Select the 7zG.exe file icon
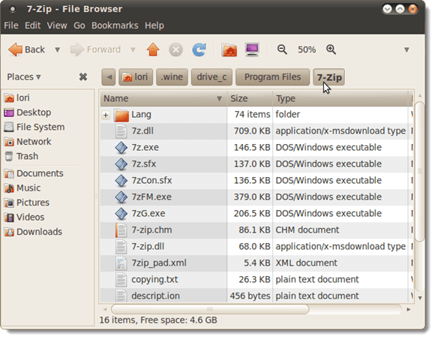Screen dimensions: 435x339 [121, 214]
